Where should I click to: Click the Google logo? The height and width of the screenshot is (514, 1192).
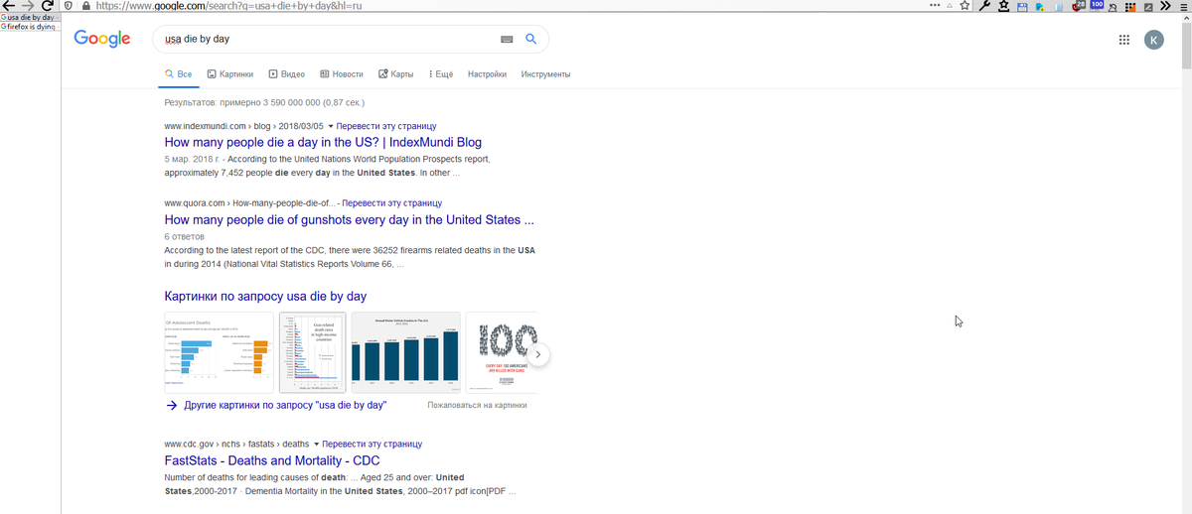click(102, 39)
